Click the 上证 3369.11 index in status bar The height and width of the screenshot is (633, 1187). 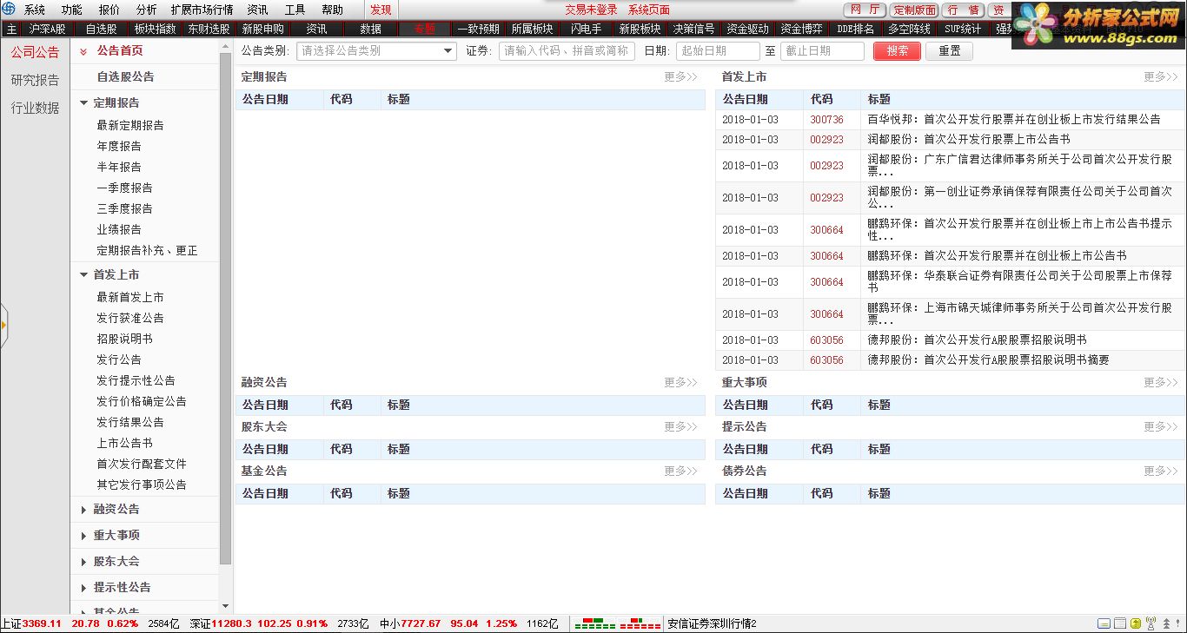tap(31, 623)
